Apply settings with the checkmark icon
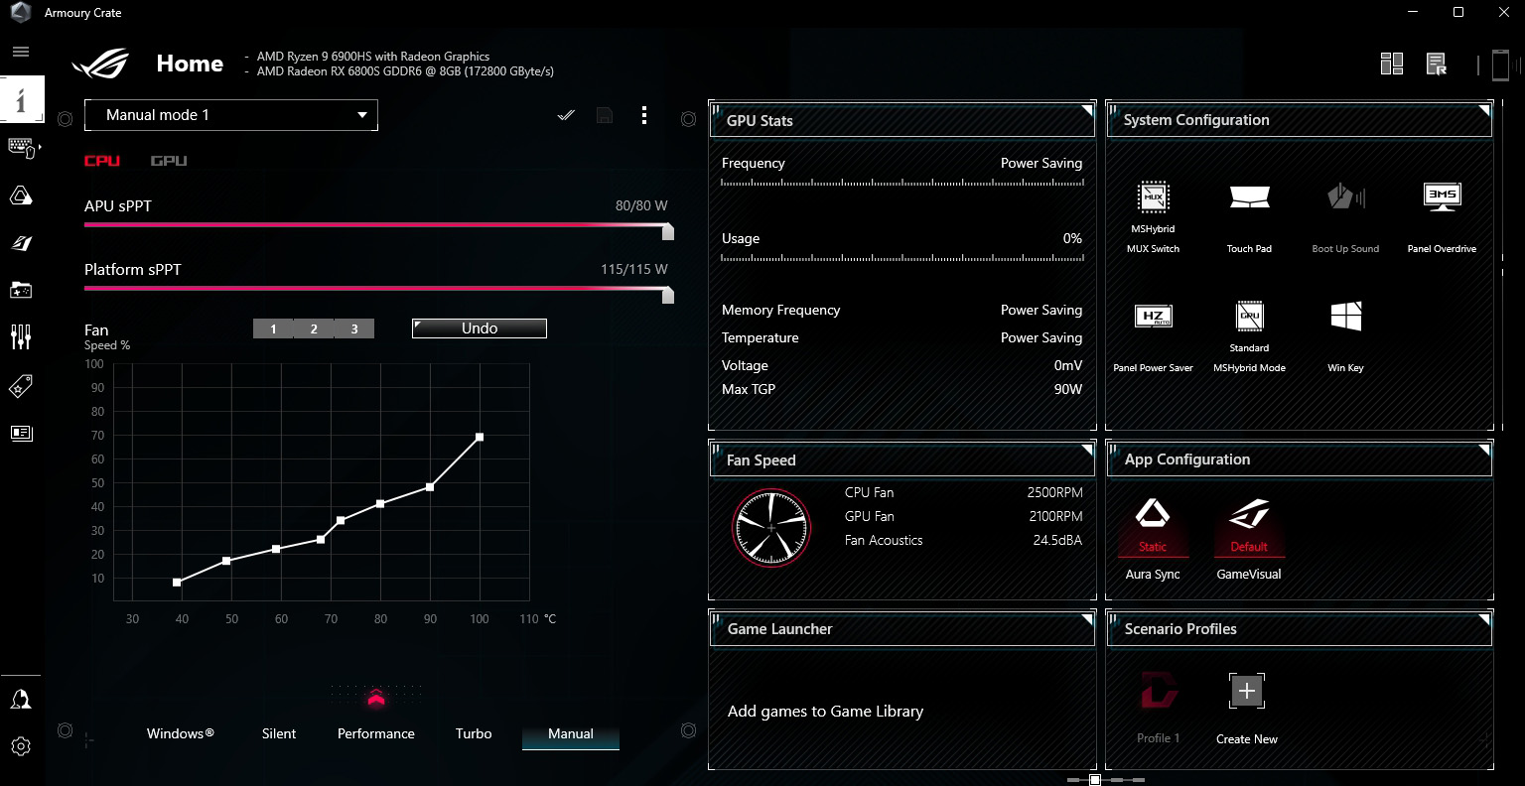Screen dimensions: 1525x786 point(566,115)
